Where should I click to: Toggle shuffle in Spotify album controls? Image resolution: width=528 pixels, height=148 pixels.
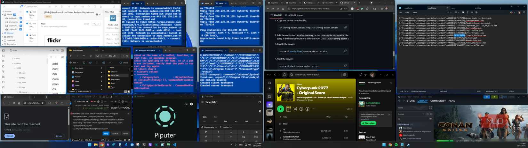(295, 109)
